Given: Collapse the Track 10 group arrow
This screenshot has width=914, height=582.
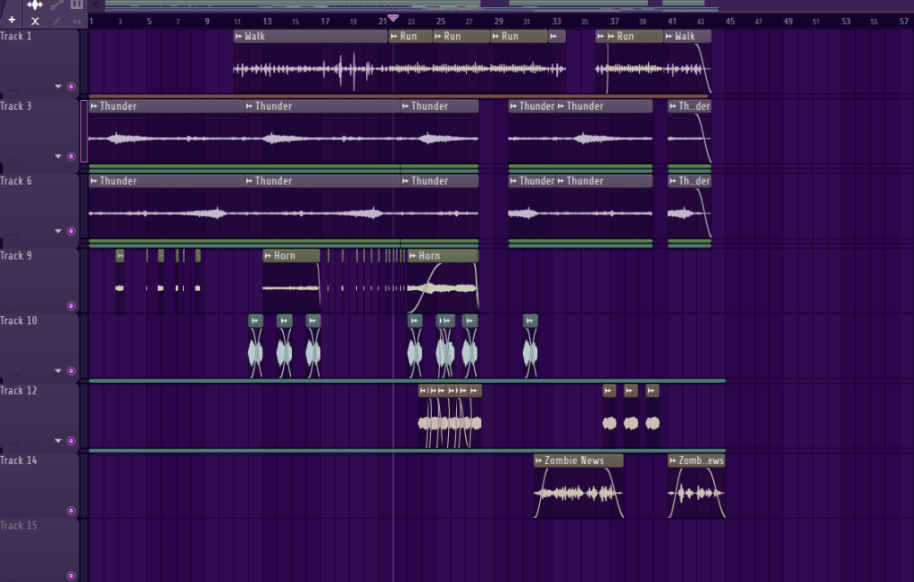Looking at the screenshot, I should click(59, 371).
